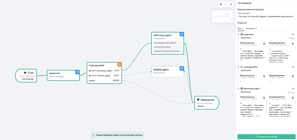Click the luidt_active_tickets tool row
The image size is (297, 140).
(167, 47)
